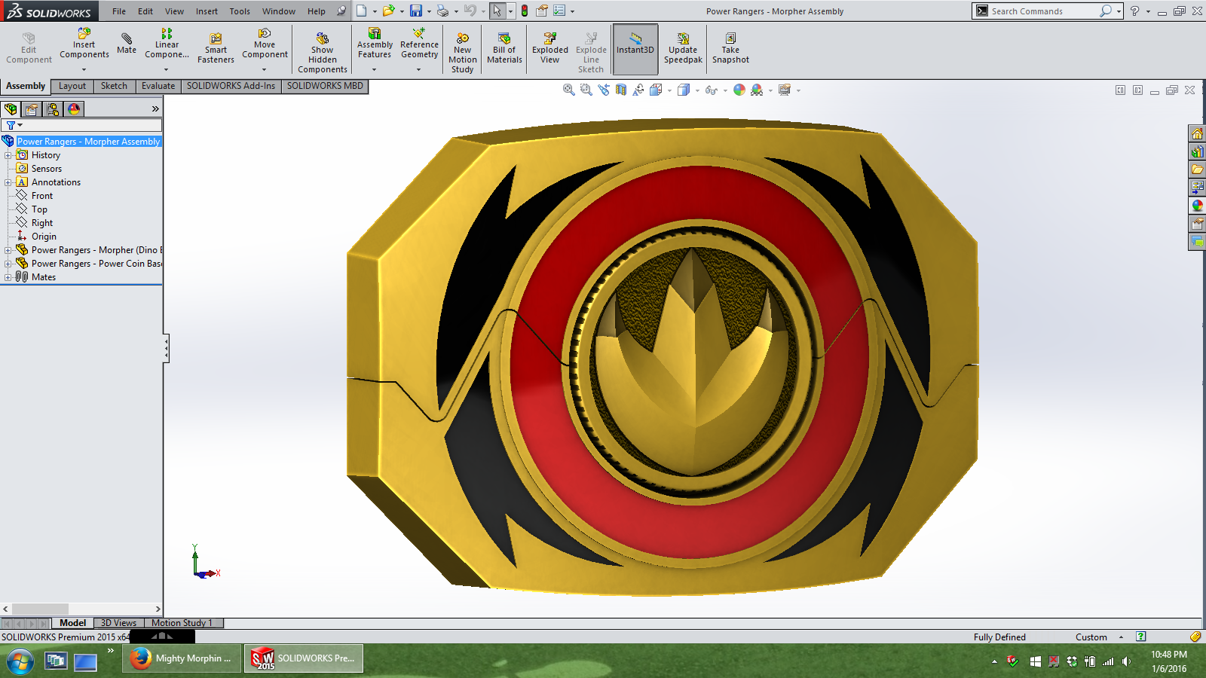Pin the menu bar with pushpin
This screenshot has height=678, width=1206.
coord(341,11)
